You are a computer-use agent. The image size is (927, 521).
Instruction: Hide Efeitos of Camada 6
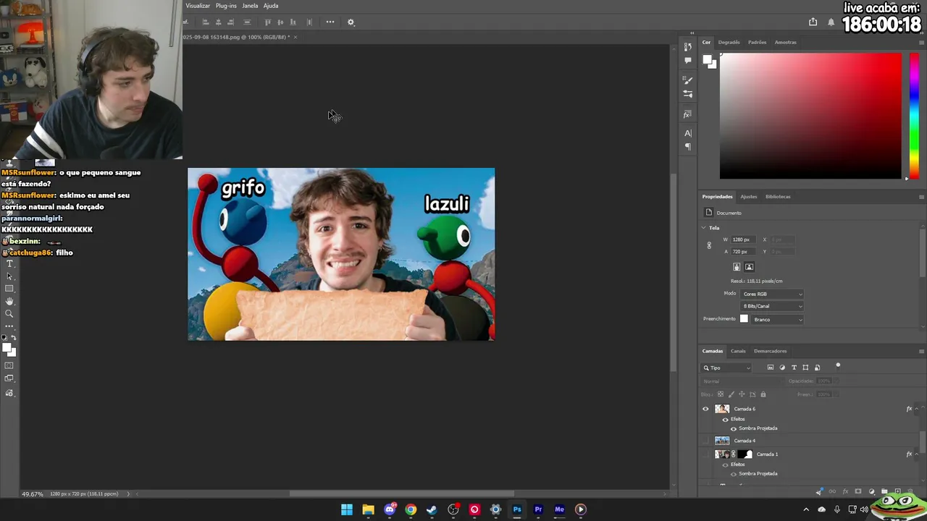[x=726, y=419]
